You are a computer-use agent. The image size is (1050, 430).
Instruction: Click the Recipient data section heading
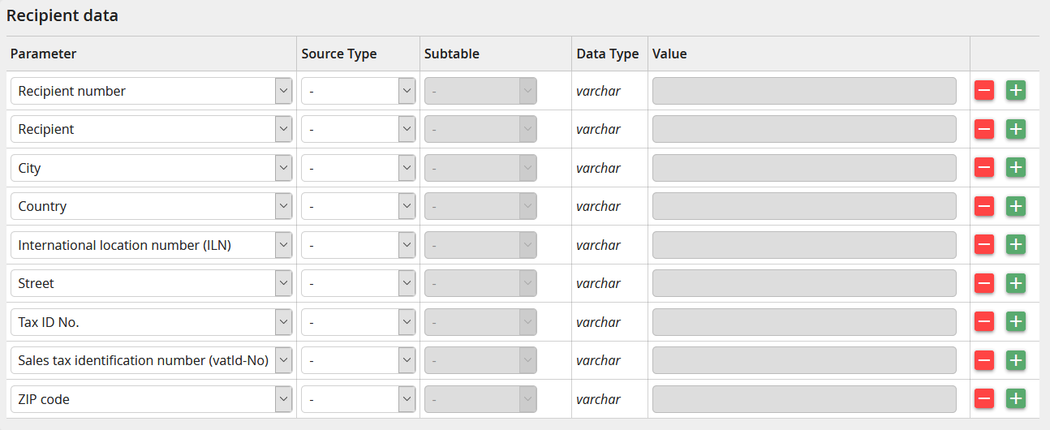(62, 15)
